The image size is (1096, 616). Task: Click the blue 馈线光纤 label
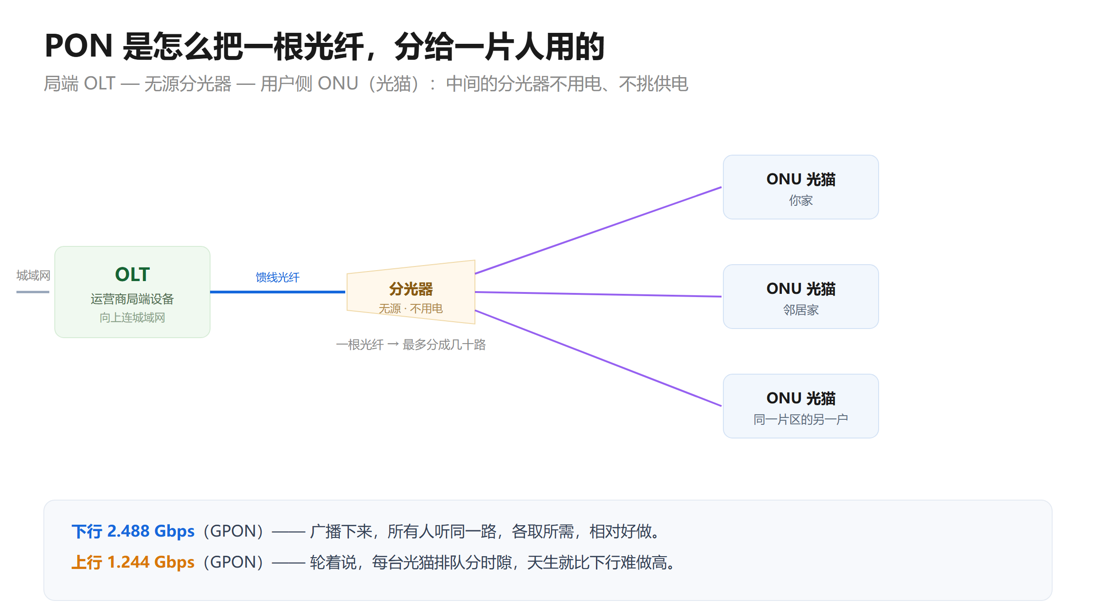click(x=278, y=277)
